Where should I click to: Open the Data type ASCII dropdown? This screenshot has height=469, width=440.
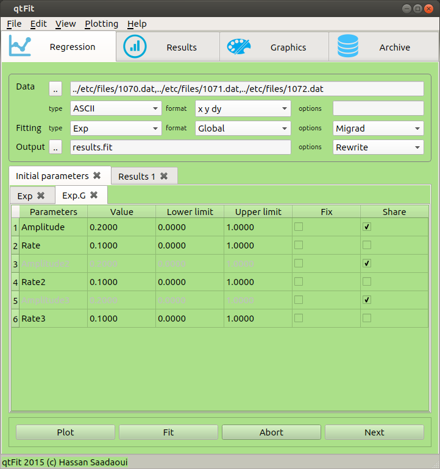(x=116, y=108)
